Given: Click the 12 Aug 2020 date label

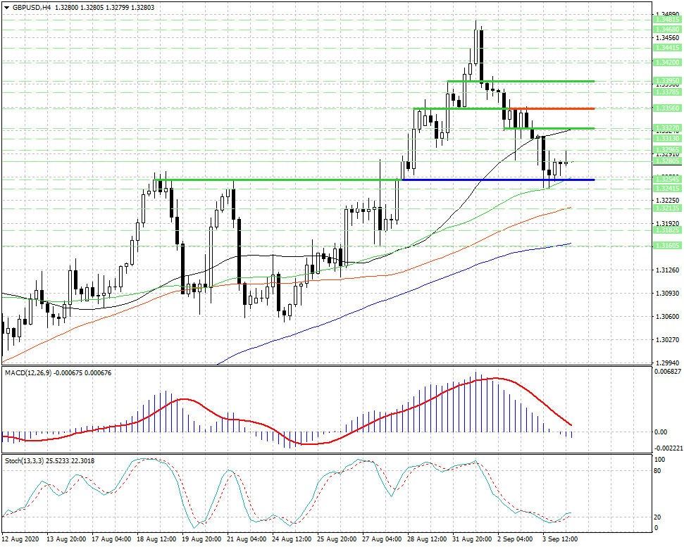Looking at the screenshot, I should 20,539.
